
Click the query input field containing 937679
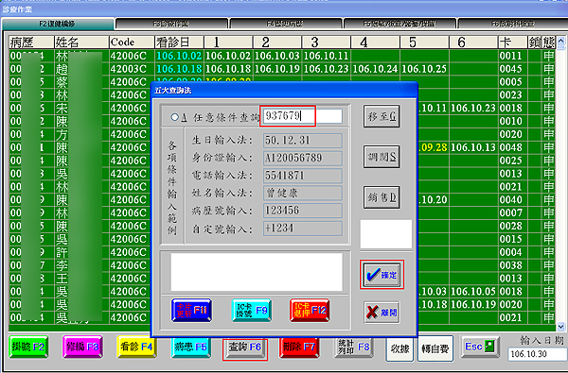[x=303, y=116]
